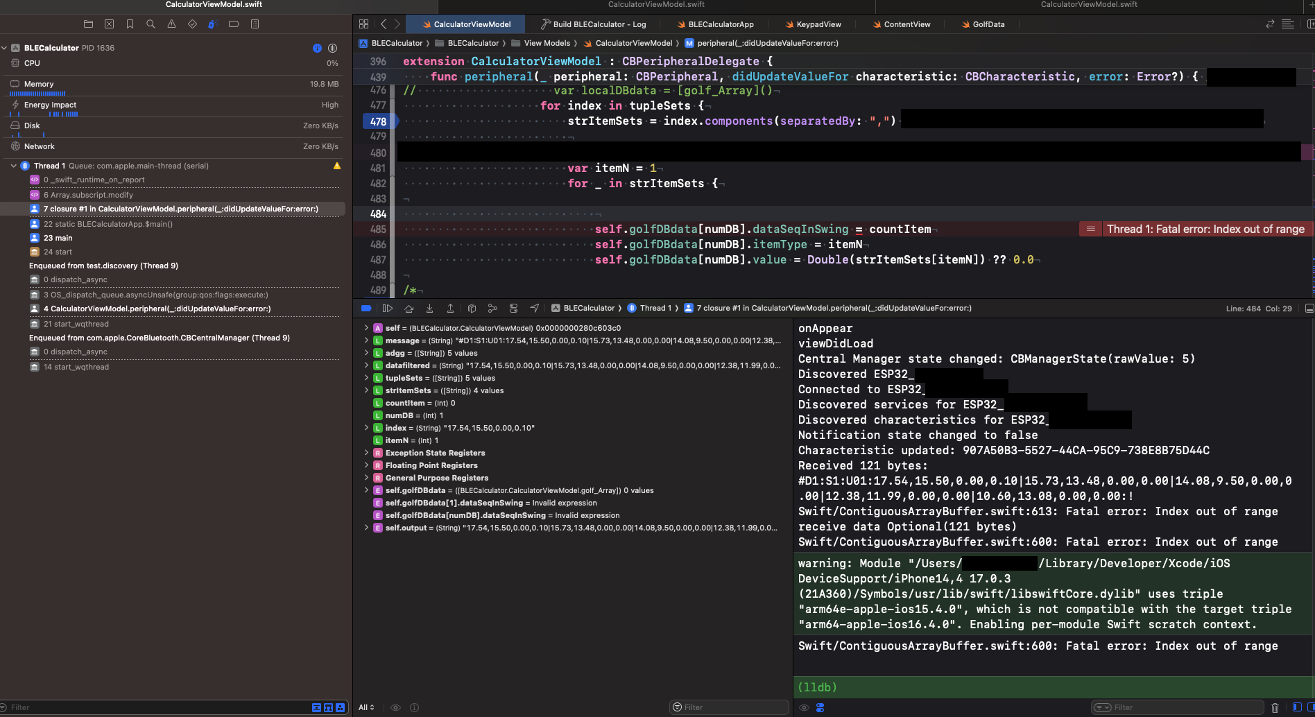Collapse Thread 1 disclosure triangle

coord(13,166)
